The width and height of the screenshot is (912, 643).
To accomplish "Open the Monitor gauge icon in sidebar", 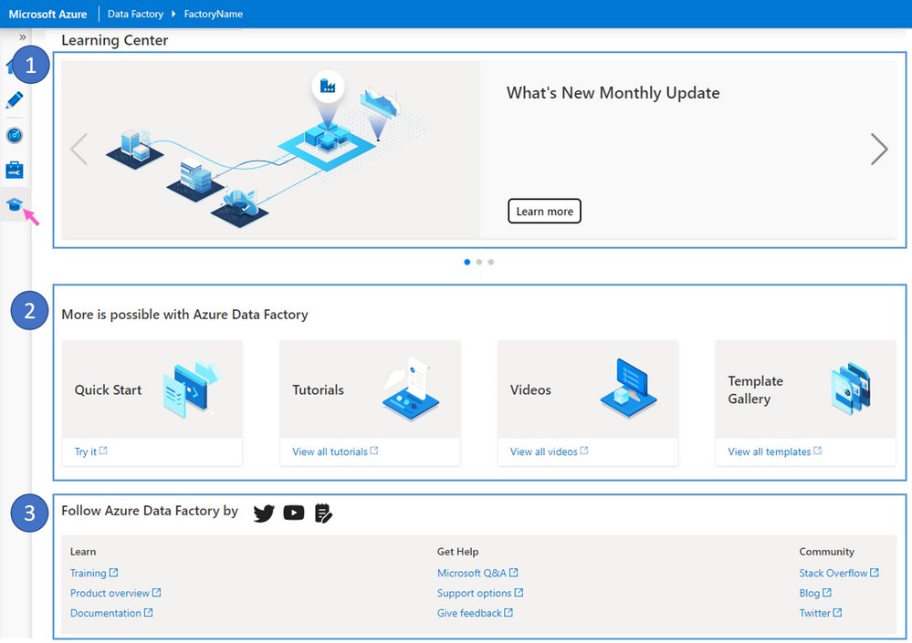I will 16,134.
